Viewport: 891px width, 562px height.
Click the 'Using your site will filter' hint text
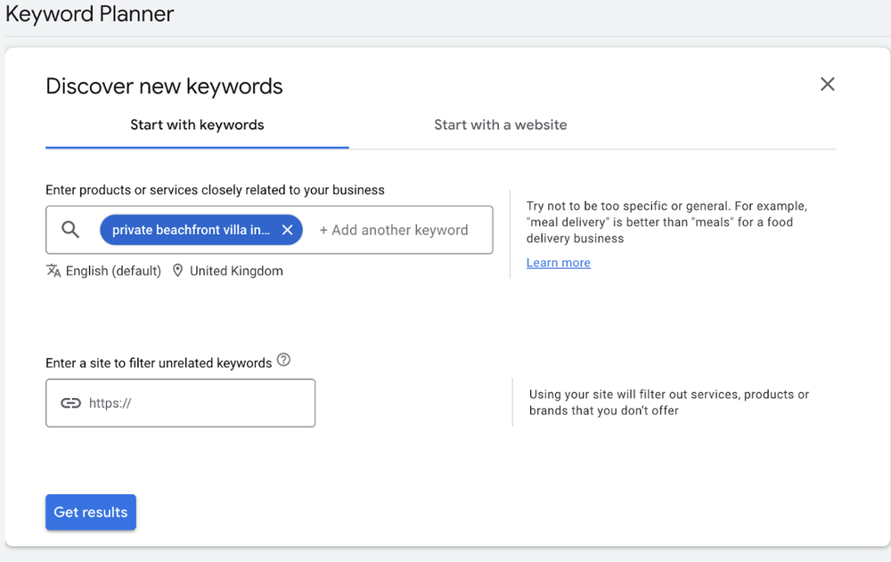point(669,403)
